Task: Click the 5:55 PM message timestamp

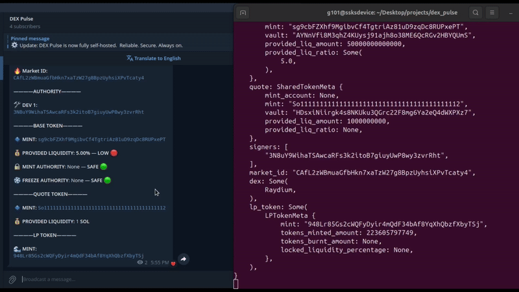Action: [x=160, y=263]
